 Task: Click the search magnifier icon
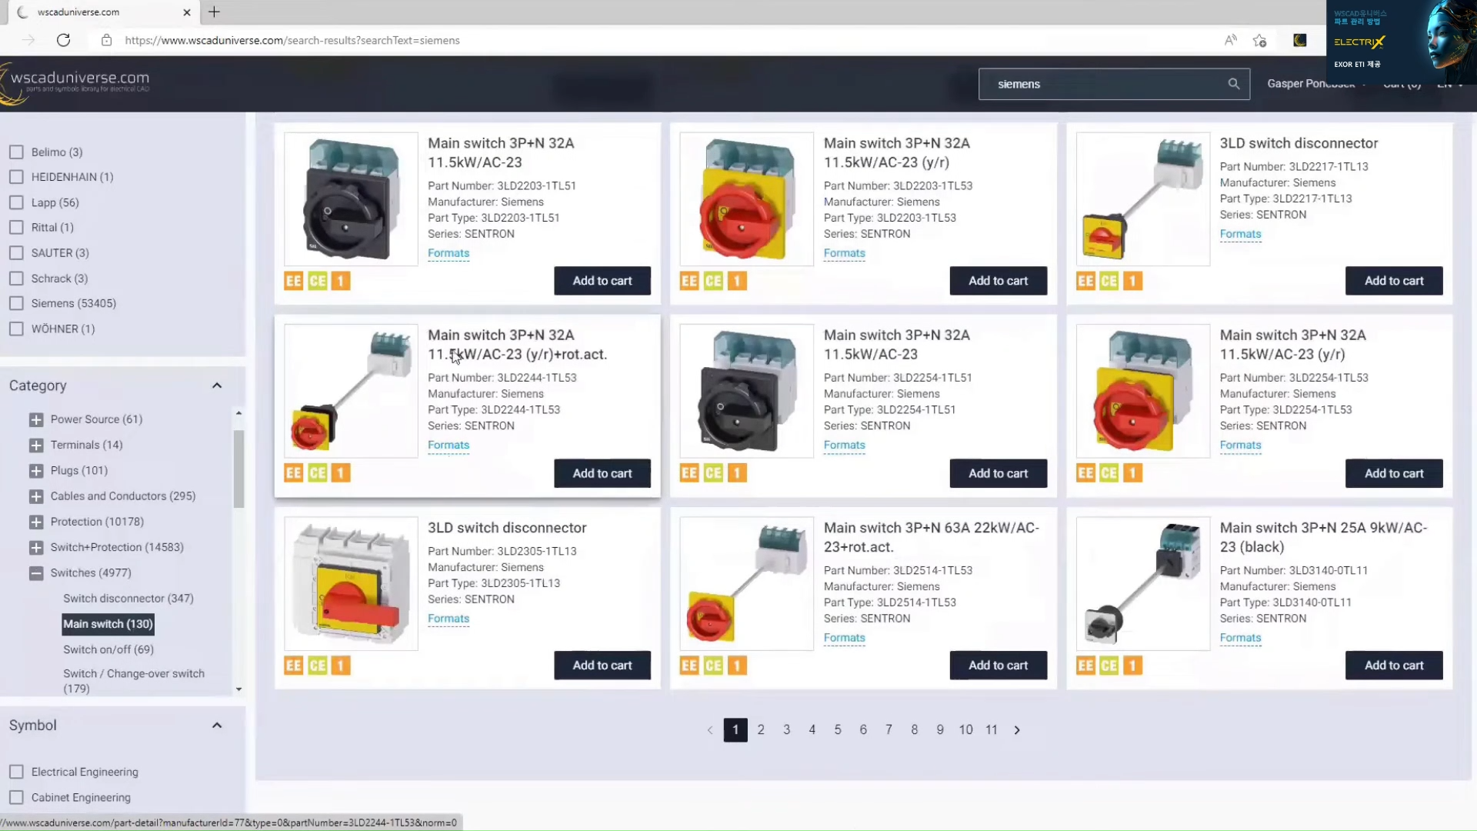(x=1233, y=84)
